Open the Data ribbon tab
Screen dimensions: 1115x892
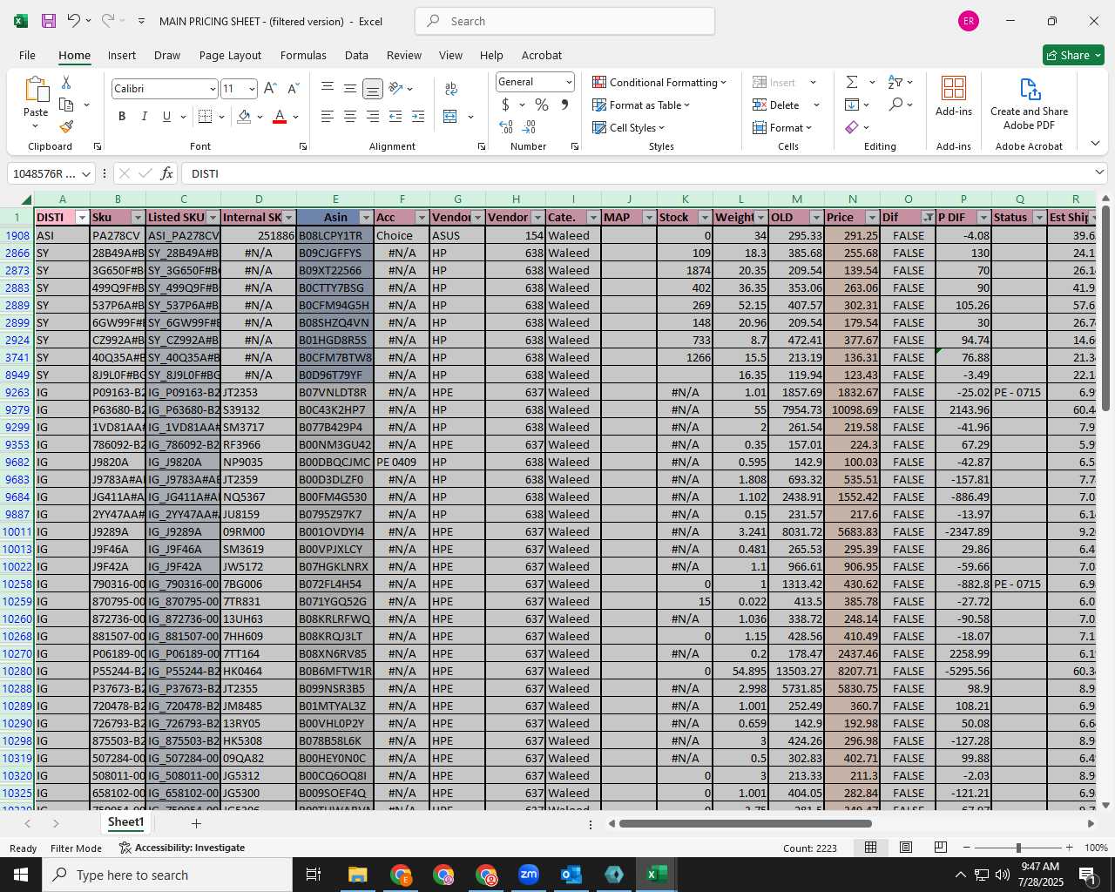[x=356, y=55]
